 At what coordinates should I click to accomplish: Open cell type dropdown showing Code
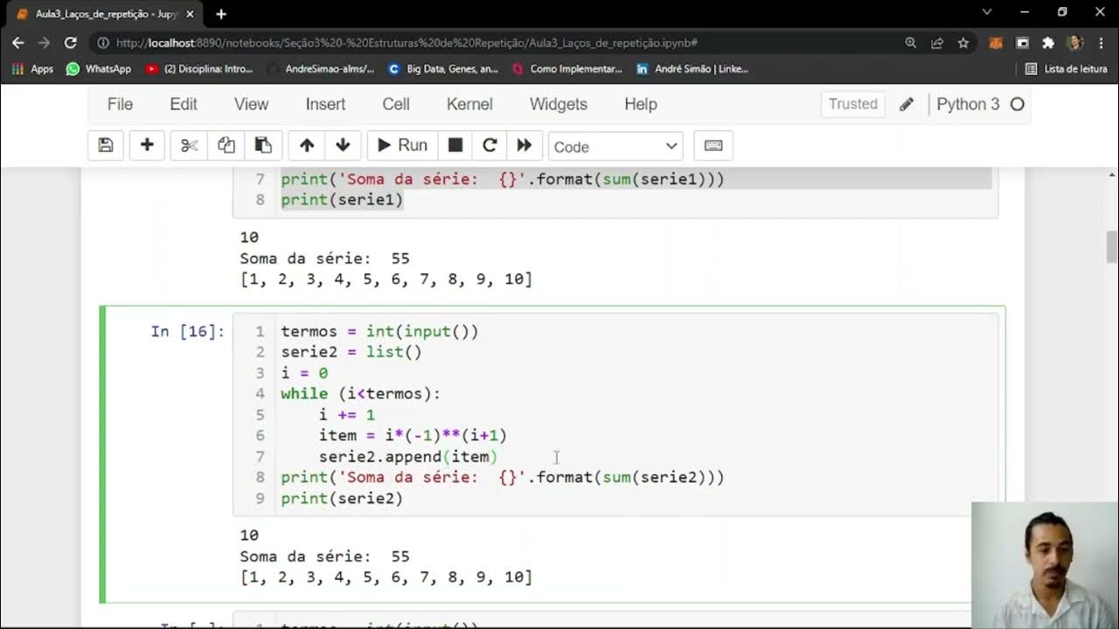point(615,146)
